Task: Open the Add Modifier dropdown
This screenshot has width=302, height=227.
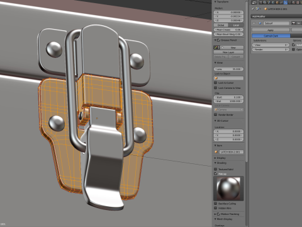Action: pos(276,16)
